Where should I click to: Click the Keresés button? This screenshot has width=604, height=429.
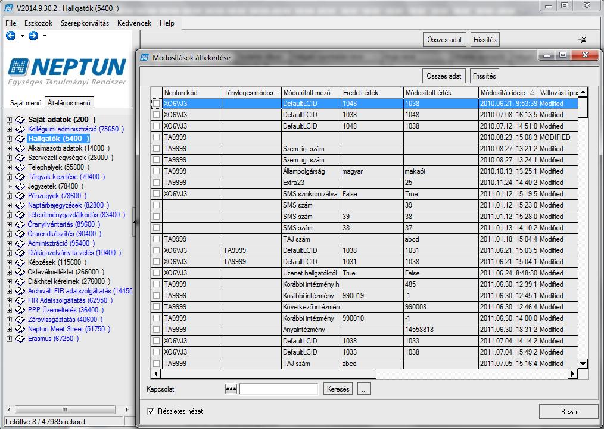pyautogui.click(x=338, y=389)
